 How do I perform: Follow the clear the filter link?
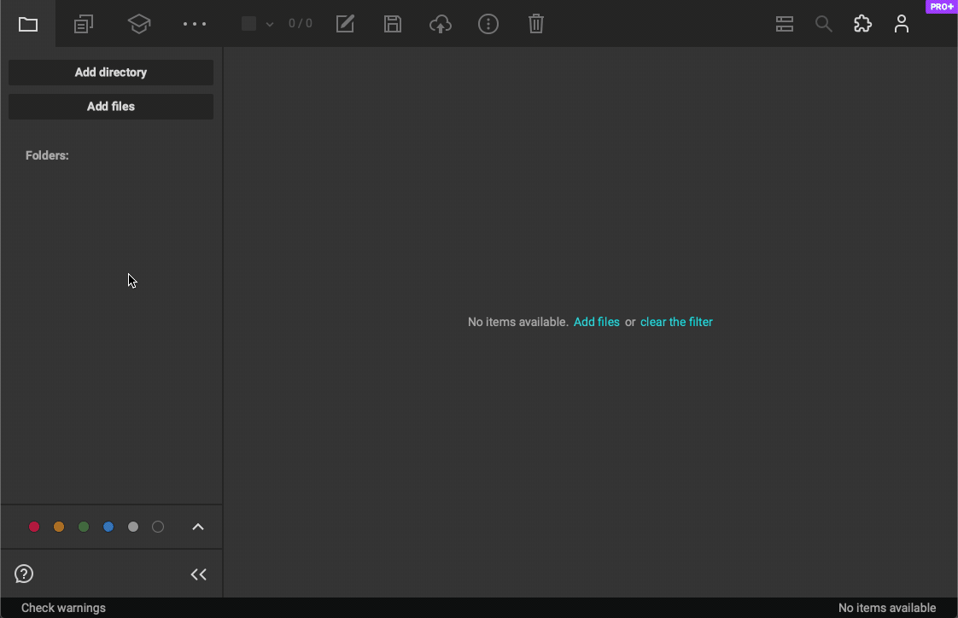676,322
